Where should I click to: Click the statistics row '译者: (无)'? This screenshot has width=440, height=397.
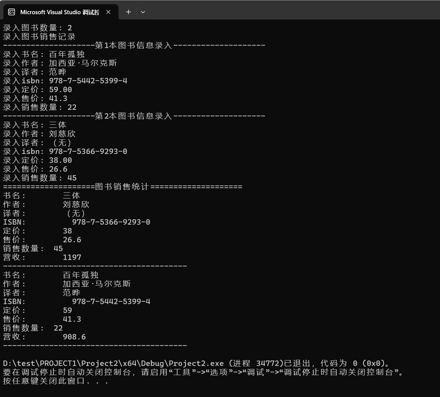pyautogui.click(x=44, y=213)
